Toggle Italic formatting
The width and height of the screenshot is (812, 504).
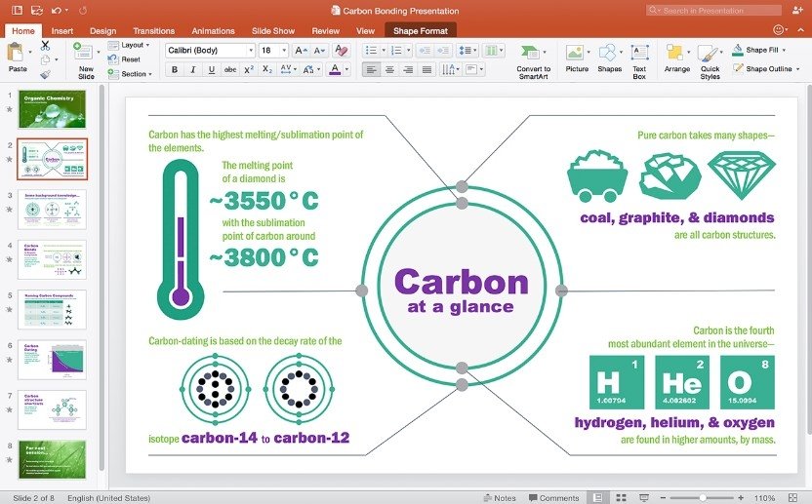[193, 69]
